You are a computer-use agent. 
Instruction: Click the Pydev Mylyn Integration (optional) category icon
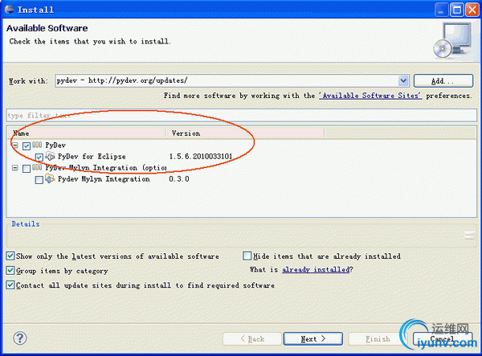coord(37,167)
